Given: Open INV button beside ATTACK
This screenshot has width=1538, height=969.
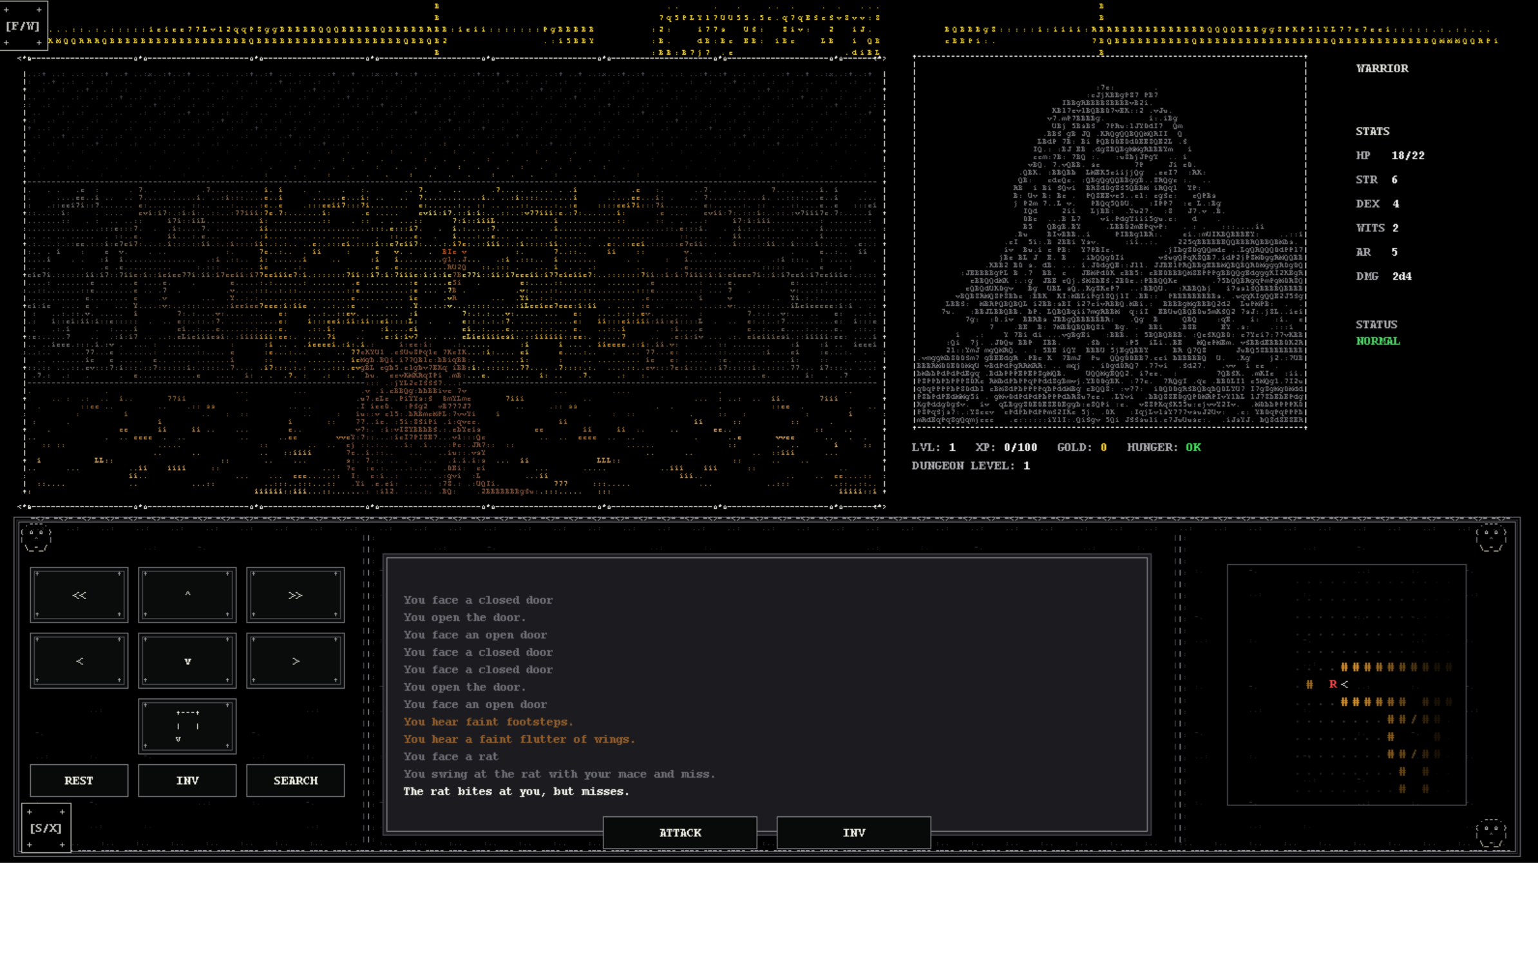Looking at the screenshot, I should pos(853,832).
